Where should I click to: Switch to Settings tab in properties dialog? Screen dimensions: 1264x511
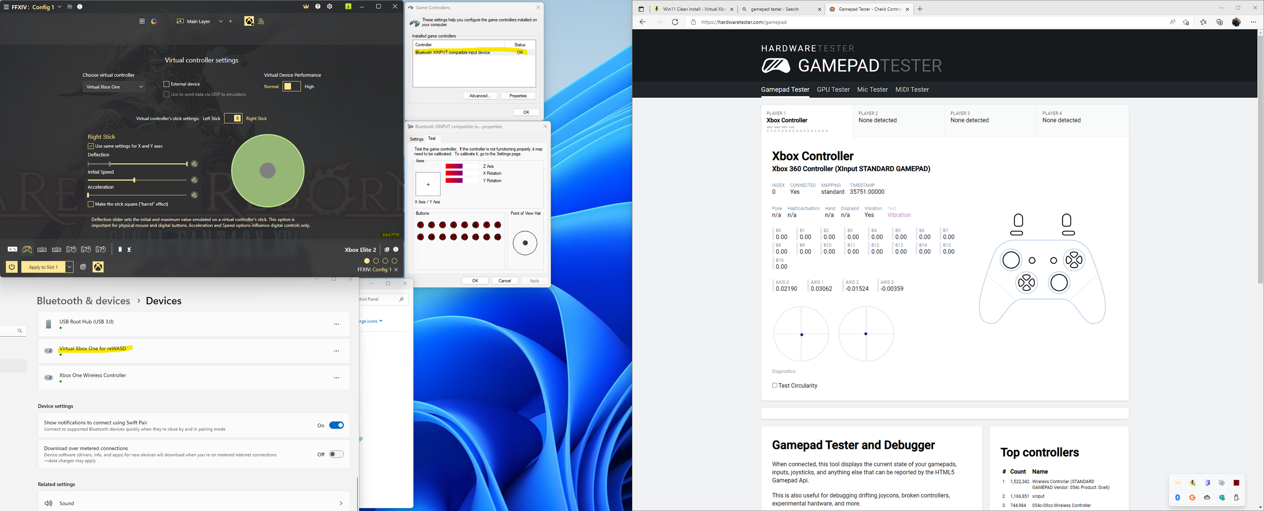[x=417, y=139]
